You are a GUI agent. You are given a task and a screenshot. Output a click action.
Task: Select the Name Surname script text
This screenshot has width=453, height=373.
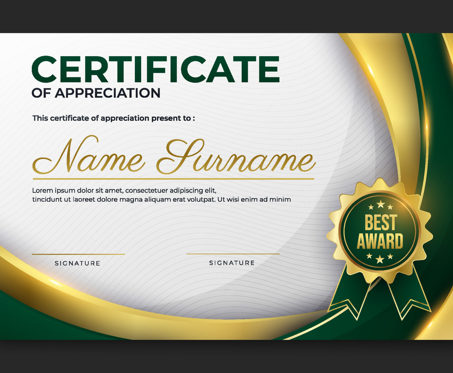pos(174,155)
